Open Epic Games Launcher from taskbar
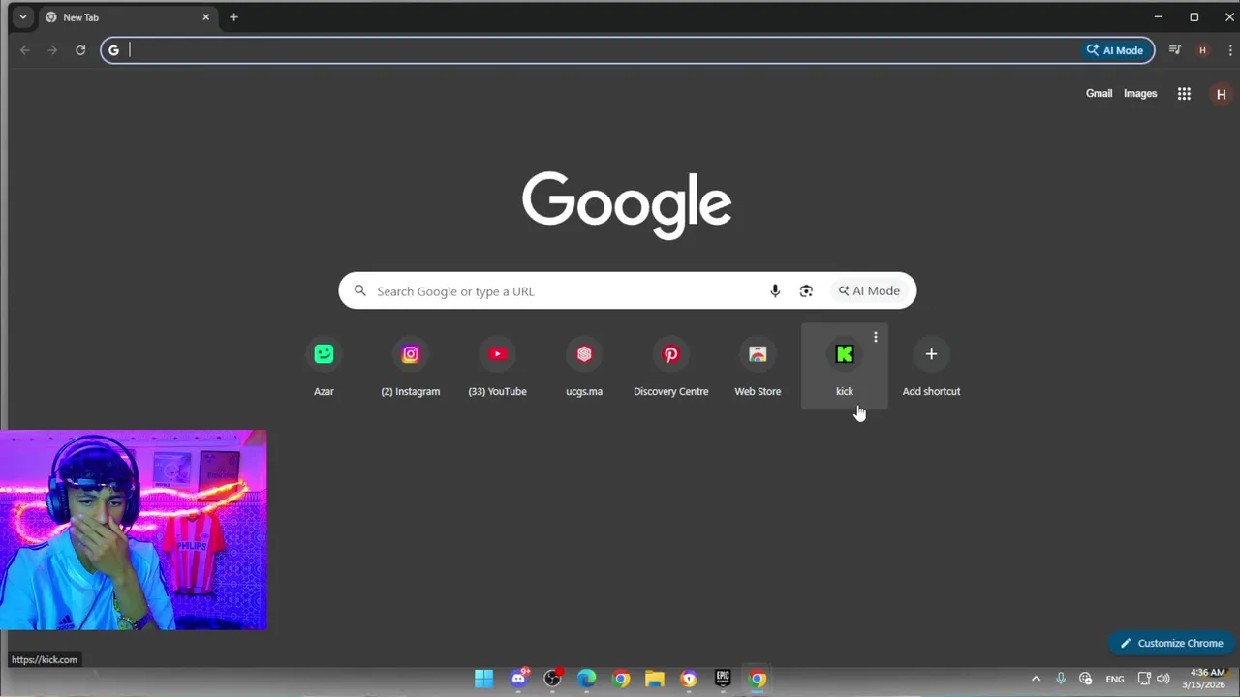The width and height of the screenshot is (1240, 697). [723, 679]
